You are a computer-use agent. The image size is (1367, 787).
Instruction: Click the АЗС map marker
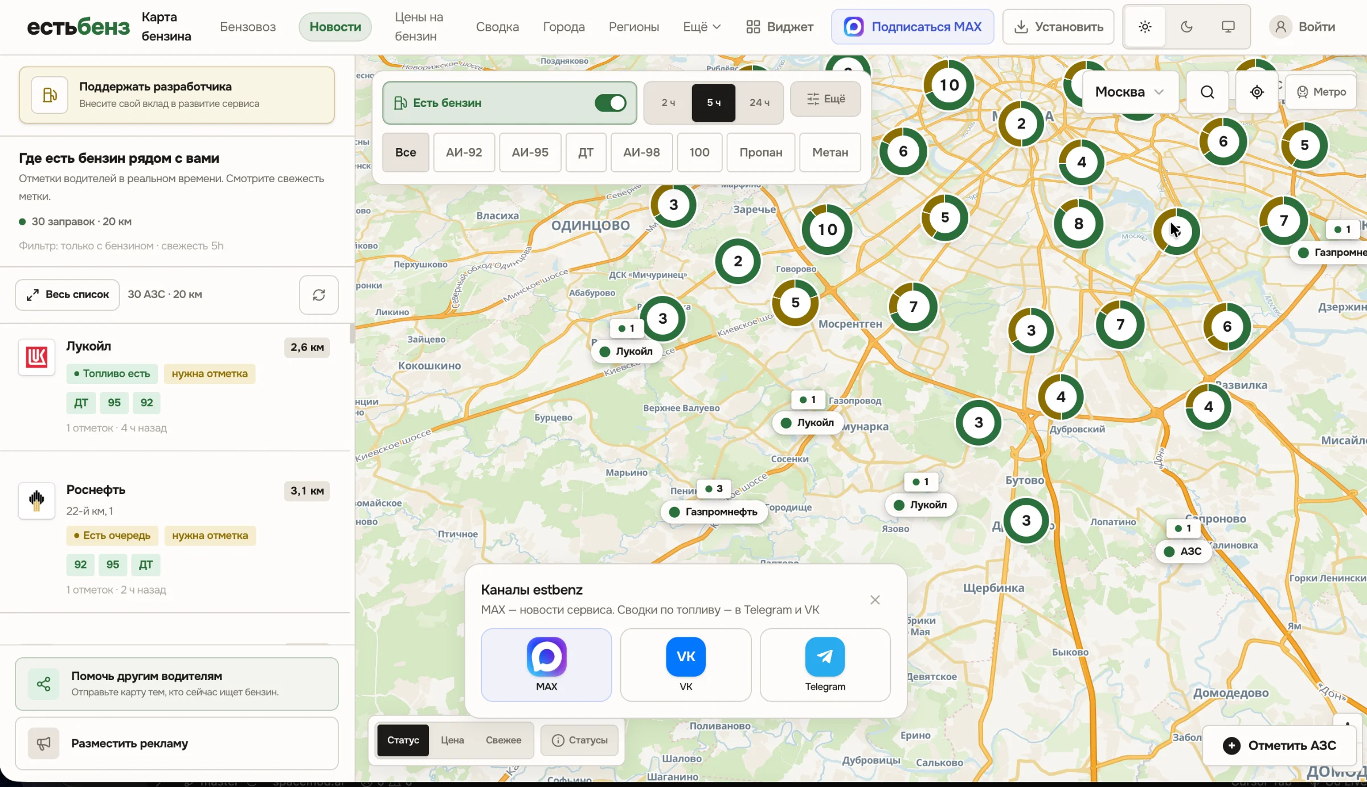1184,551
